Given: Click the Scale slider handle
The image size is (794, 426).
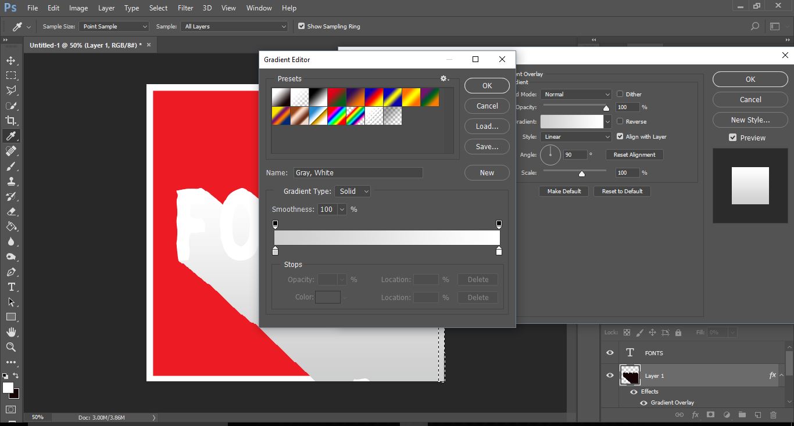Looking at the screenshot, I should click(582, 173).
